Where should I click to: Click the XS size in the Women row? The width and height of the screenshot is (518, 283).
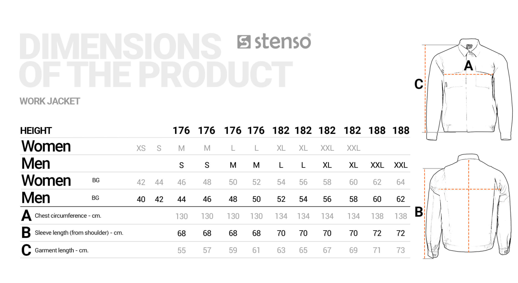141,148
